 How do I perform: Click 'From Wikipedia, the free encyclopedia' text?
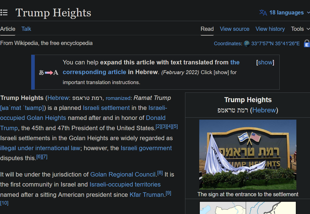[x=46, y=43]
